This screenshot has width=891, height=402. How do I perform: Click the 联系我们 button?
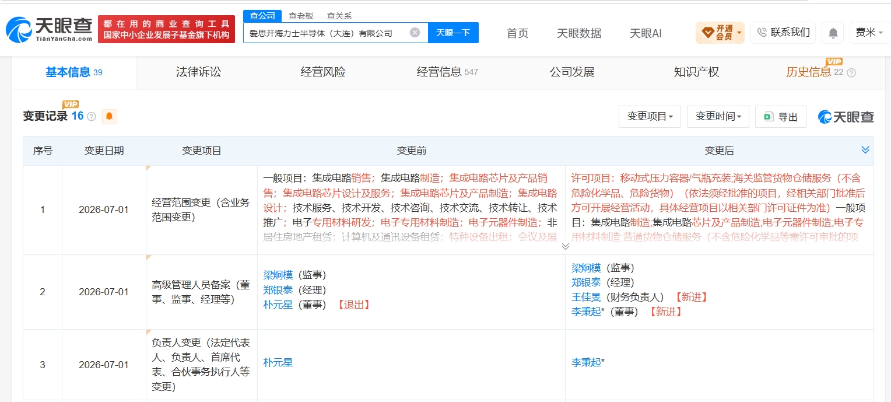tap(783, 33)
